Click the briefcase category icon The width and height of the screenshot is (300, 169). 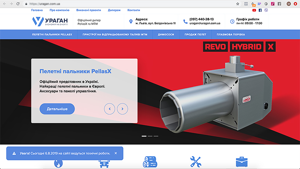(x=241, y=162)
